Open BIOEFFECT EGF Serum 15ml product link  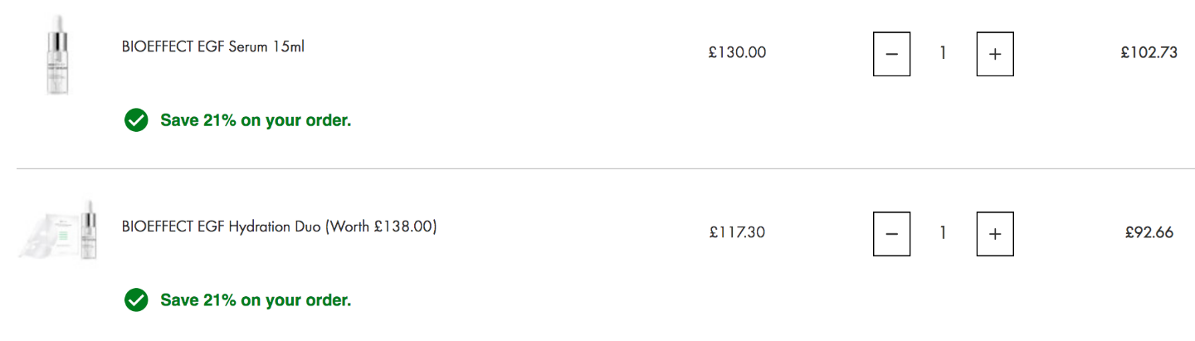(x=213, y=46)
